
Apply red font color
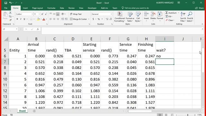(x=44, y=19)
